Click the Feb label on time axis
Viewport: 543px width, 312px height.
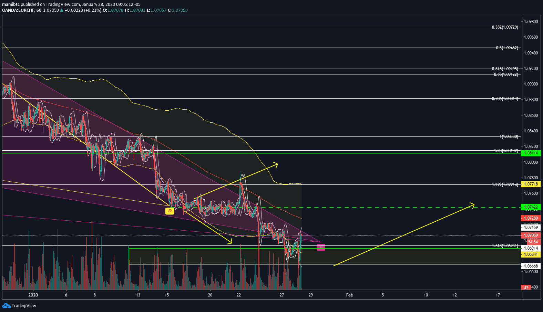350,295
